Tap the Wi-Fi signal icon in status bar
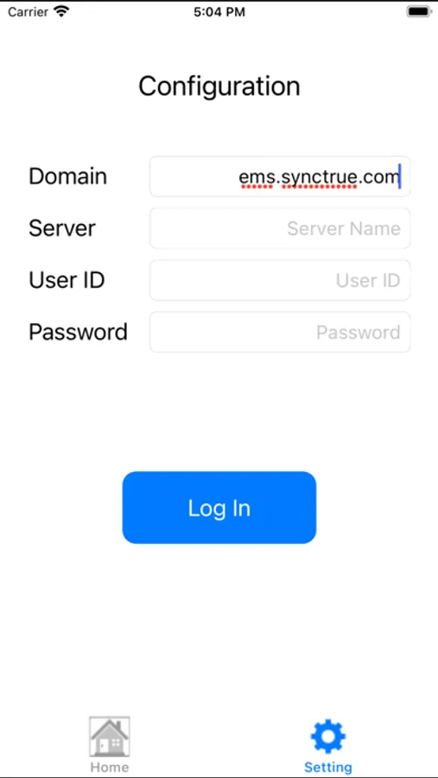Image resolution: width=438 pixels, height=778 pixels. pos(61,11)
